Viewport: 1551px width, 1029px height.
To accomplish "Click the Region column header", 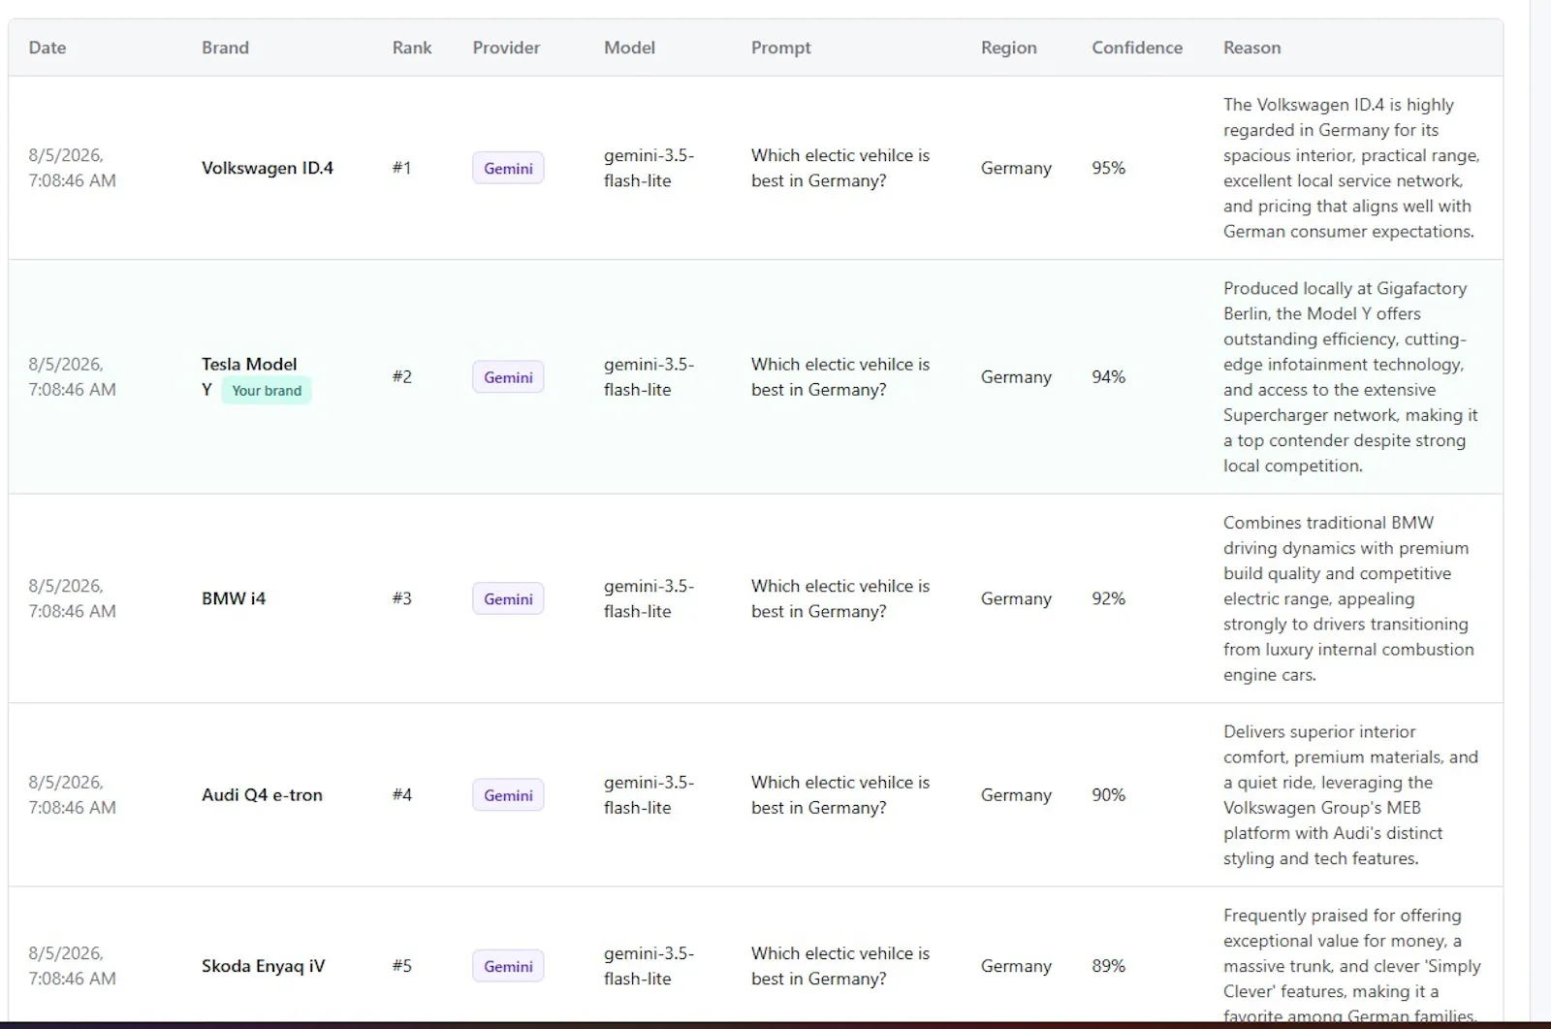I will [x=1008, y=48].
